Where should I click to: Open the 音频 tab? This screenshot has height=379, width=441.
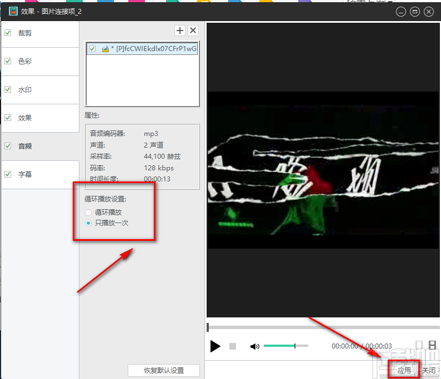click(x=41, y=146)
